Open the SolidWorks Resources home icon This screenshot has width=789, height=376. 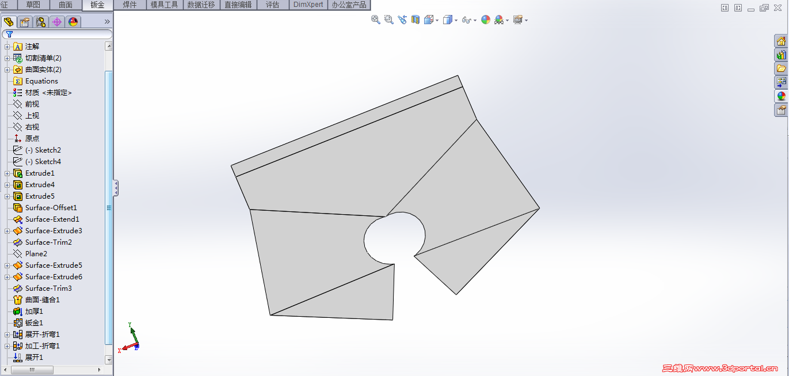781,41
